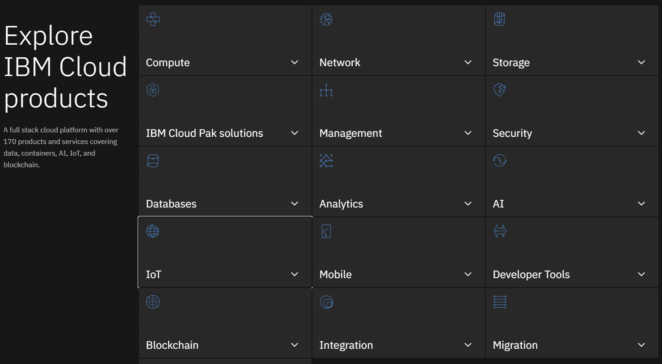Viewport: 662px width, 364px height.
Task: Expand the Management category
Action: [468, 133]
